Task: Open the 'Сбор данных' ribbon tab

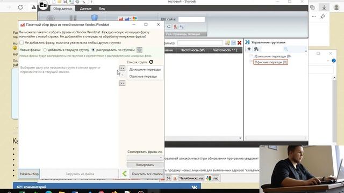Action: tap(63, 9)
